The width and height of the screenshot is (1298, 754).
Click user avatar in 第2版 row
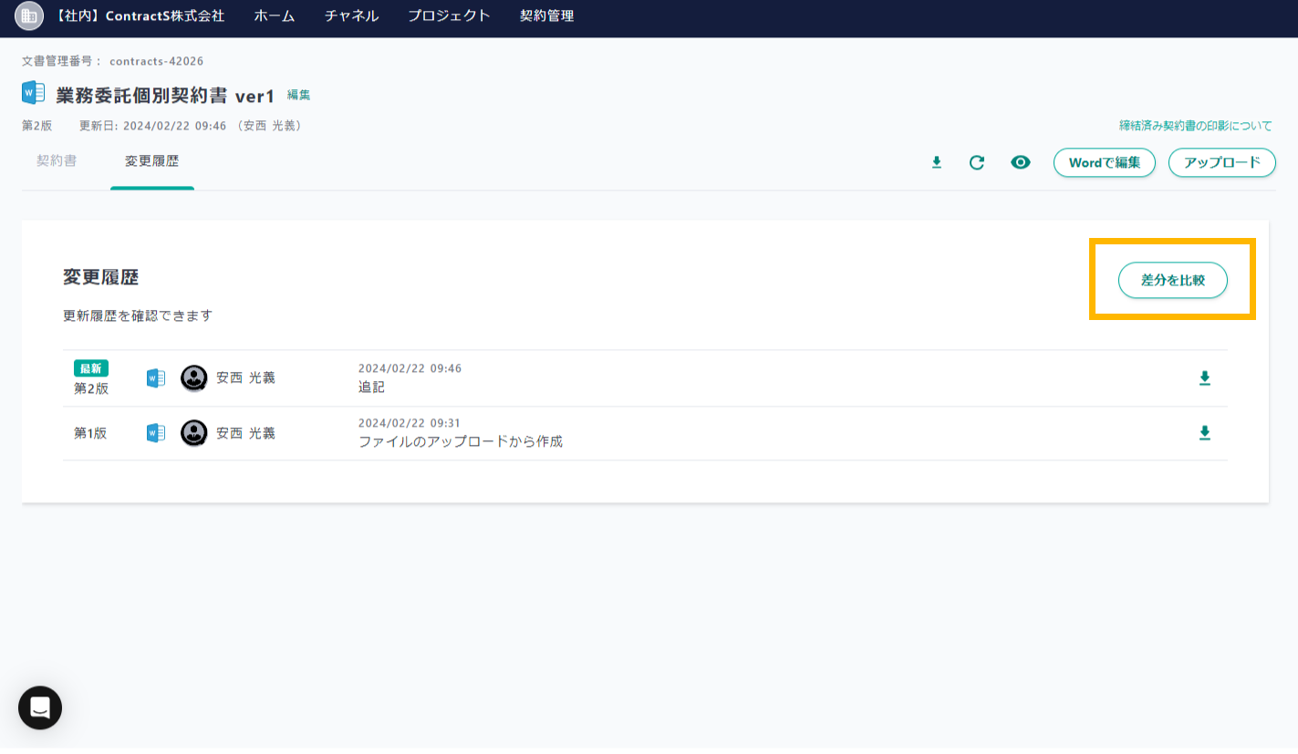(193, 378)
